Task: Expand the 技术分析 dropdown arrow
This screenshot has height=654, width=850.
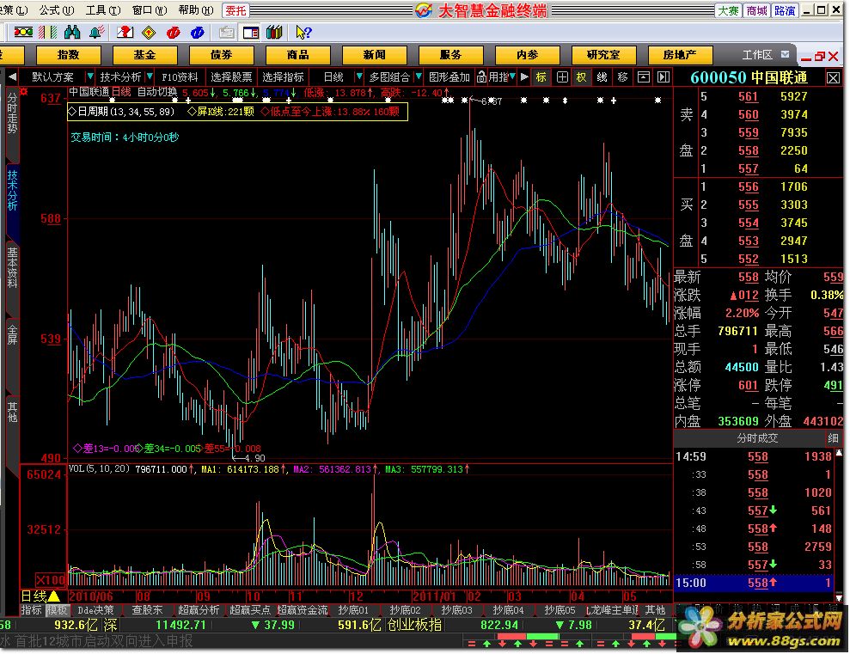Action: point(150,76)
